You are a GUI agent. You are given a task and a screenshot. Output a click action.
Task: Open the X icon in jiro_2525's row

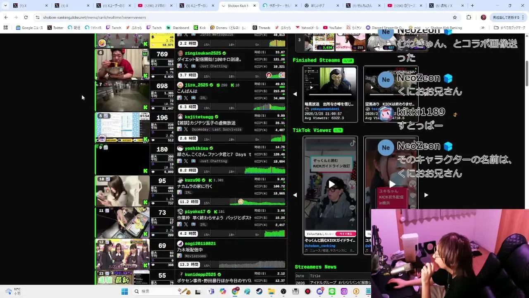pyautogui.click(x=186, y=98)
